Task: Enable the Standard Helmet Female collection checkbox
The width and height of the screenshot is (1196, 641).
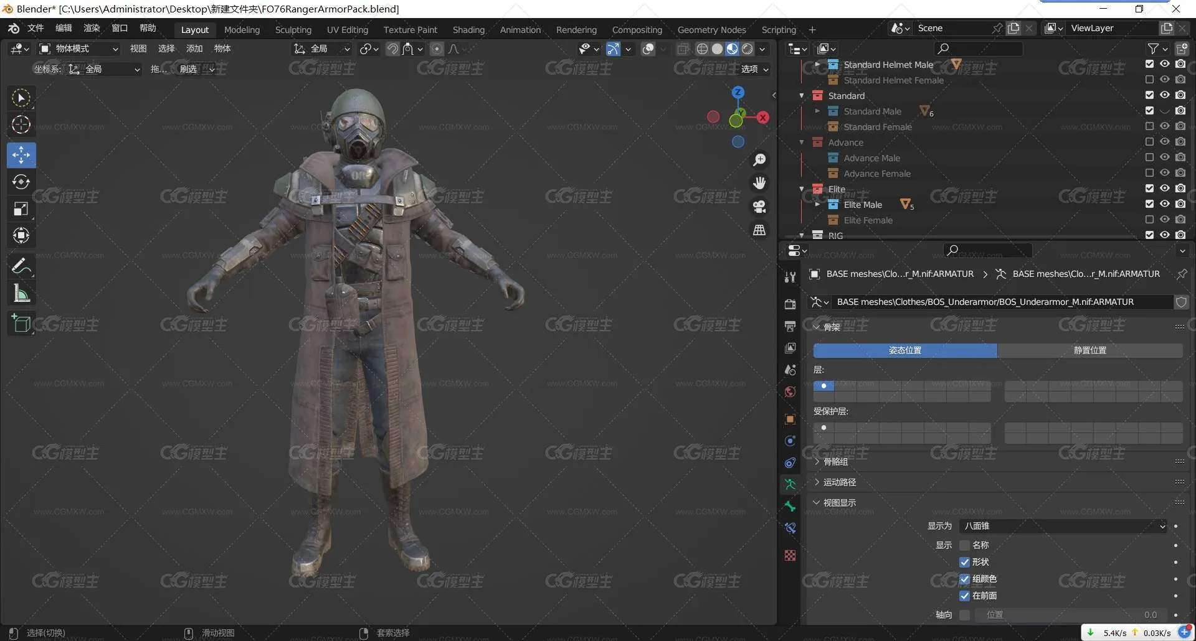Action: click(1149, 80)
